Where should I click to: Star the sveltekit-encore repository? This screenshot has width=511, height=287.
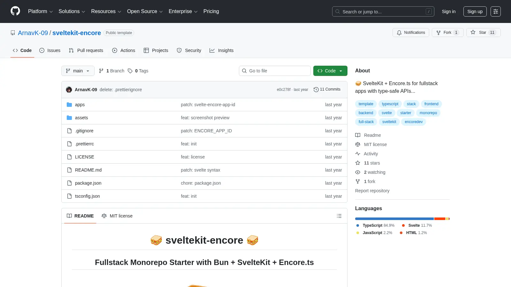(483, 33)
